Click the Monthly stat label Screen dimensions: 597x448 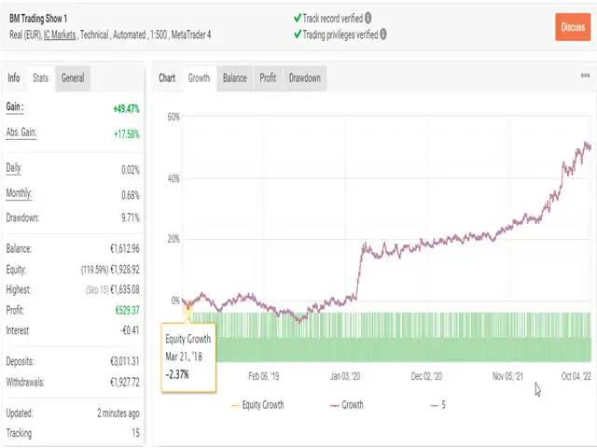(20, 194)
